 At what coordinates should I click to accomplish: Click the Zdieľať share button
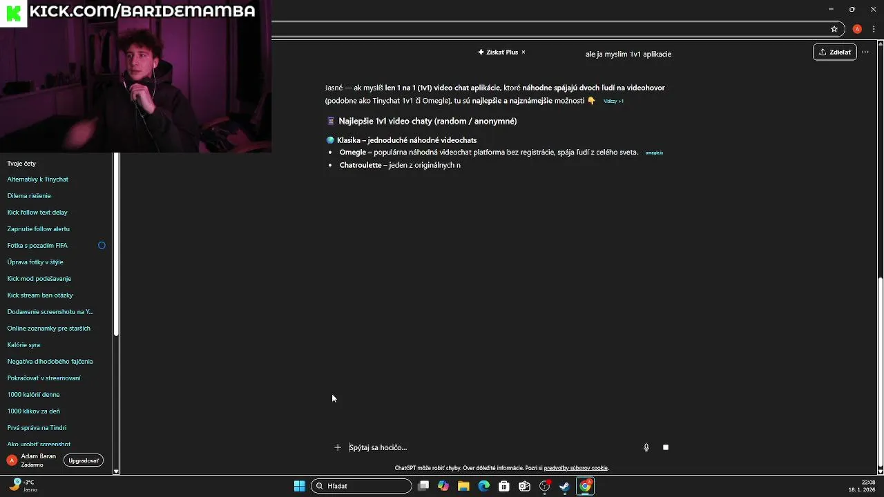pyautogui.click(x=835, y=52)
